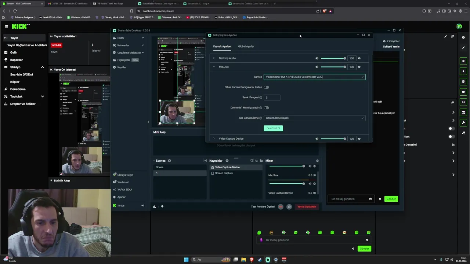Add a new source in Kaynaklar

tap(227, 161)
